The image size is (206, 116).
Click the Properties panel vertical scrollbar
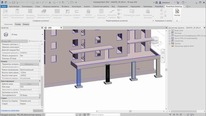[x=42, y=91]
